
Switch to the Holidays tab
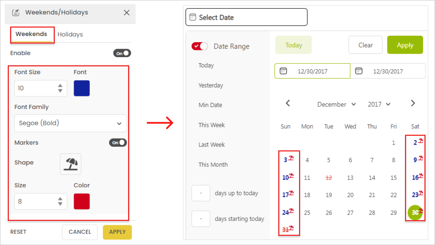tap(70, 34)
